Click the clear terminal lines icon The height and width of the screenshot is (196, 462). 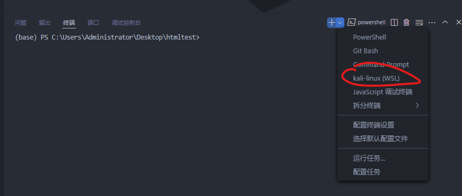(x=419, y=23)
